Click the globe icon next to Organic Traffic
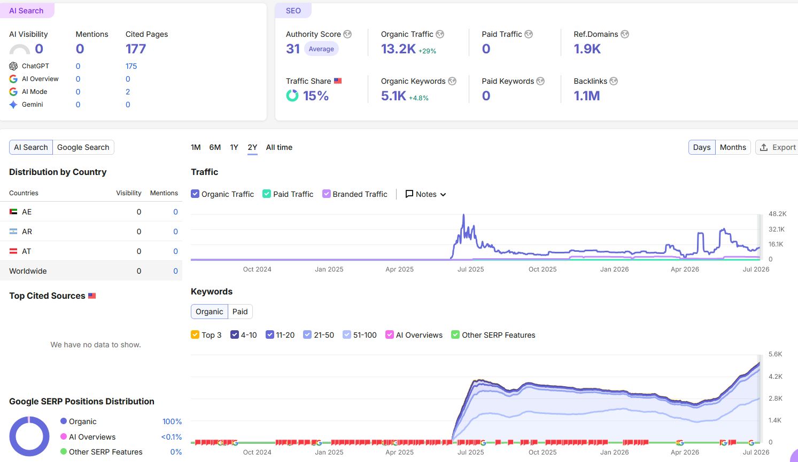 (440, 34)
